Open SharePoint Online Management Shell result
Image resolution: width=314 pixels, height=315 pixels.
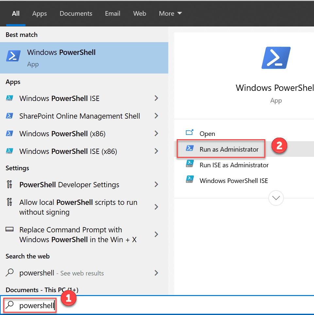tap(84, 116)
